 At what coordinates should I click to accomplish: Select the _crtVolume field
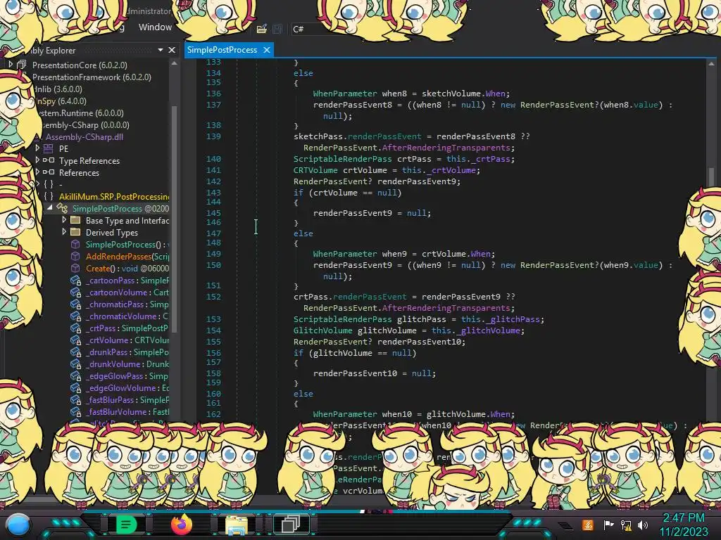(127, 340)
